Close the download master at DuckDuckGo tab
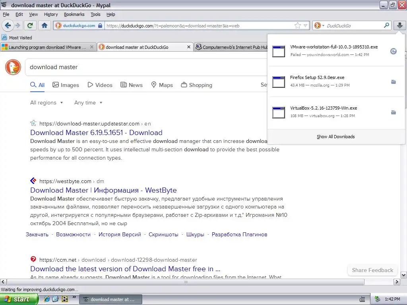The height and width of the screenshot is (305, 407). 189,47
